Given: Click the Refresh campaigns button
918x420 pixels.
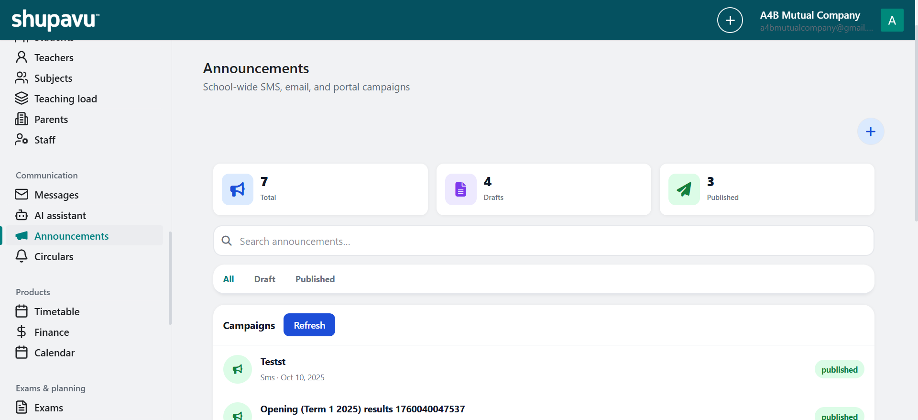Looking at the screenshot, I should pyautogui.click(x=309, y=325).
